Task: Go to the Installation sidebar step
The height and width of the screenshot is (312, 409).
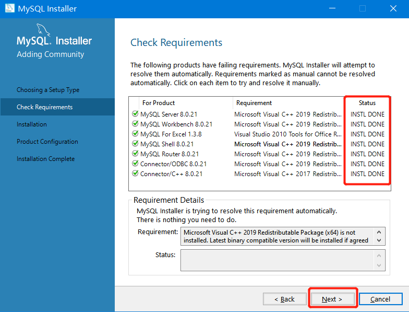Action: [32, 124]
